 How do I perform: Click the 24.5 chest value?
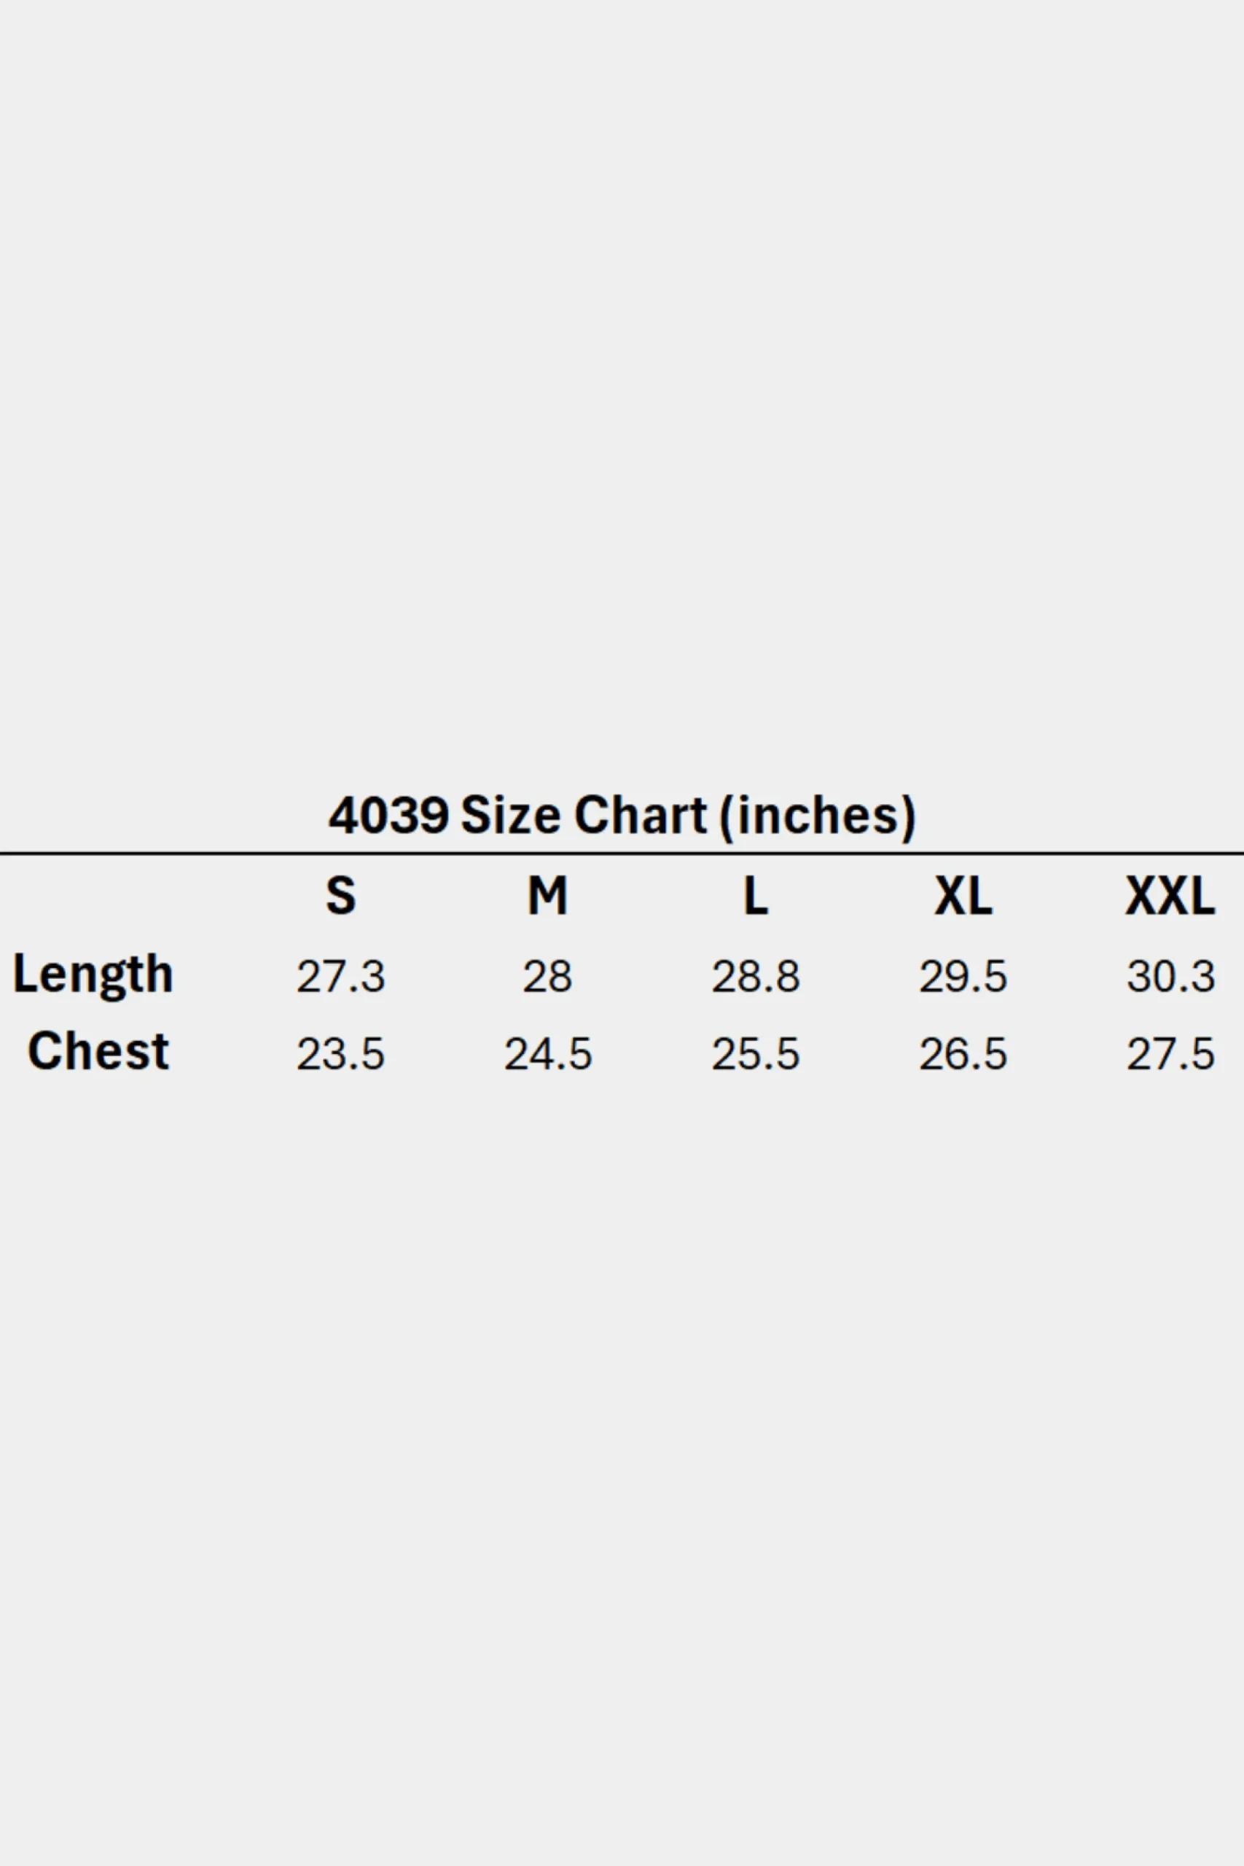[548, 1055]
